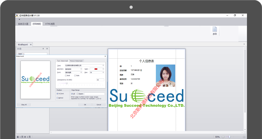Viewport: 262px width, 139px height.
Task: Click the person photo in the report
Action: click(165, 76)
